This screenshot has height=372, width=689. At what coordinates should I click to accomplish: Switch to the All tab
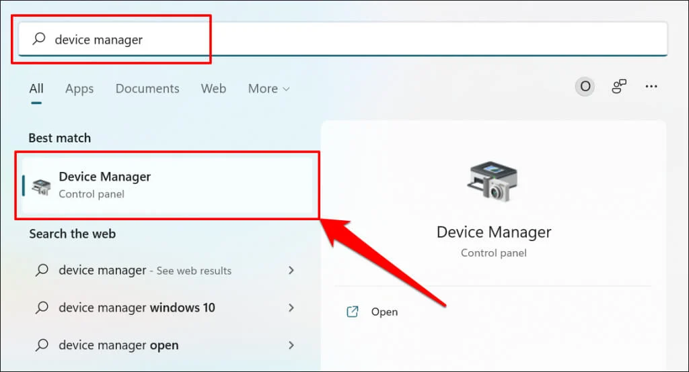pos(36,89)
